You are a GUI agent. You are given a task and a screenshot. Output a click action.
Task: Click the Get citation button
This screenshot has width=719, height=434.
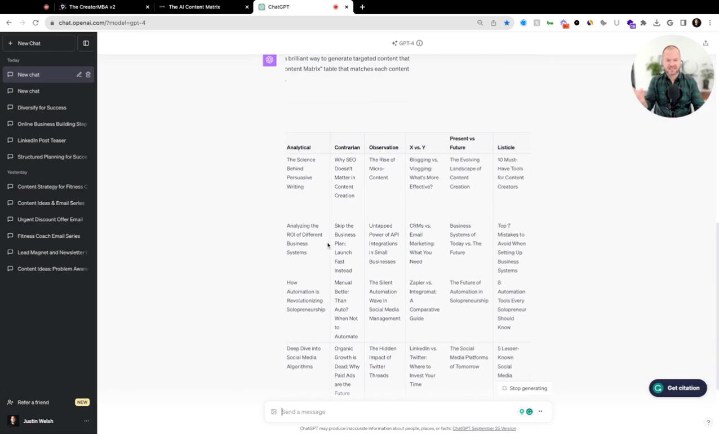(x=677, y=388)
